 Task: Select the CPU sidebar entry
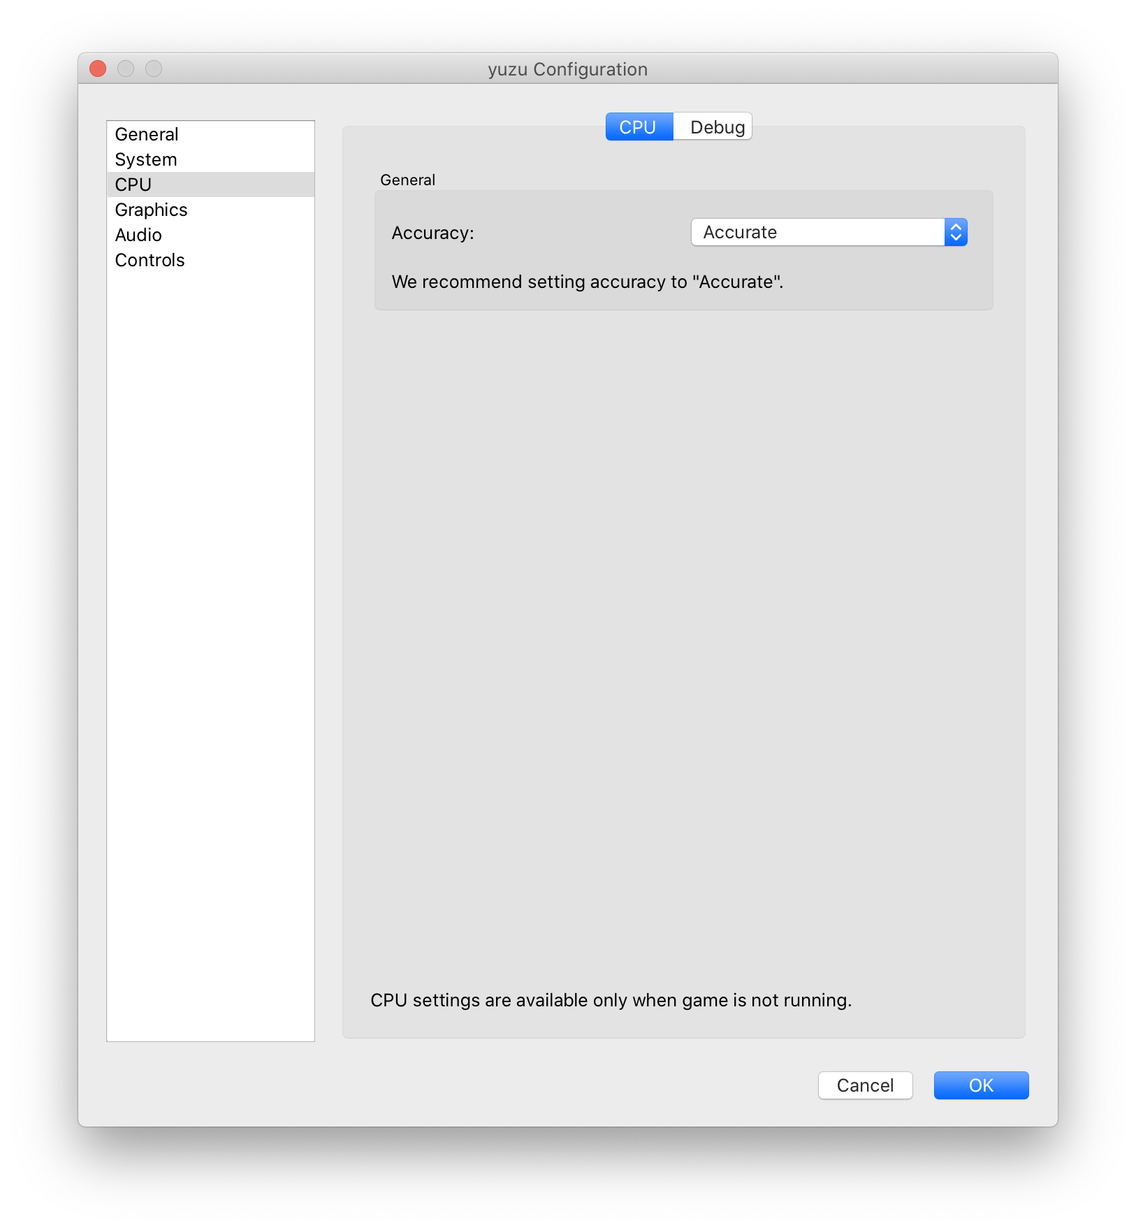tap(210, 184)
